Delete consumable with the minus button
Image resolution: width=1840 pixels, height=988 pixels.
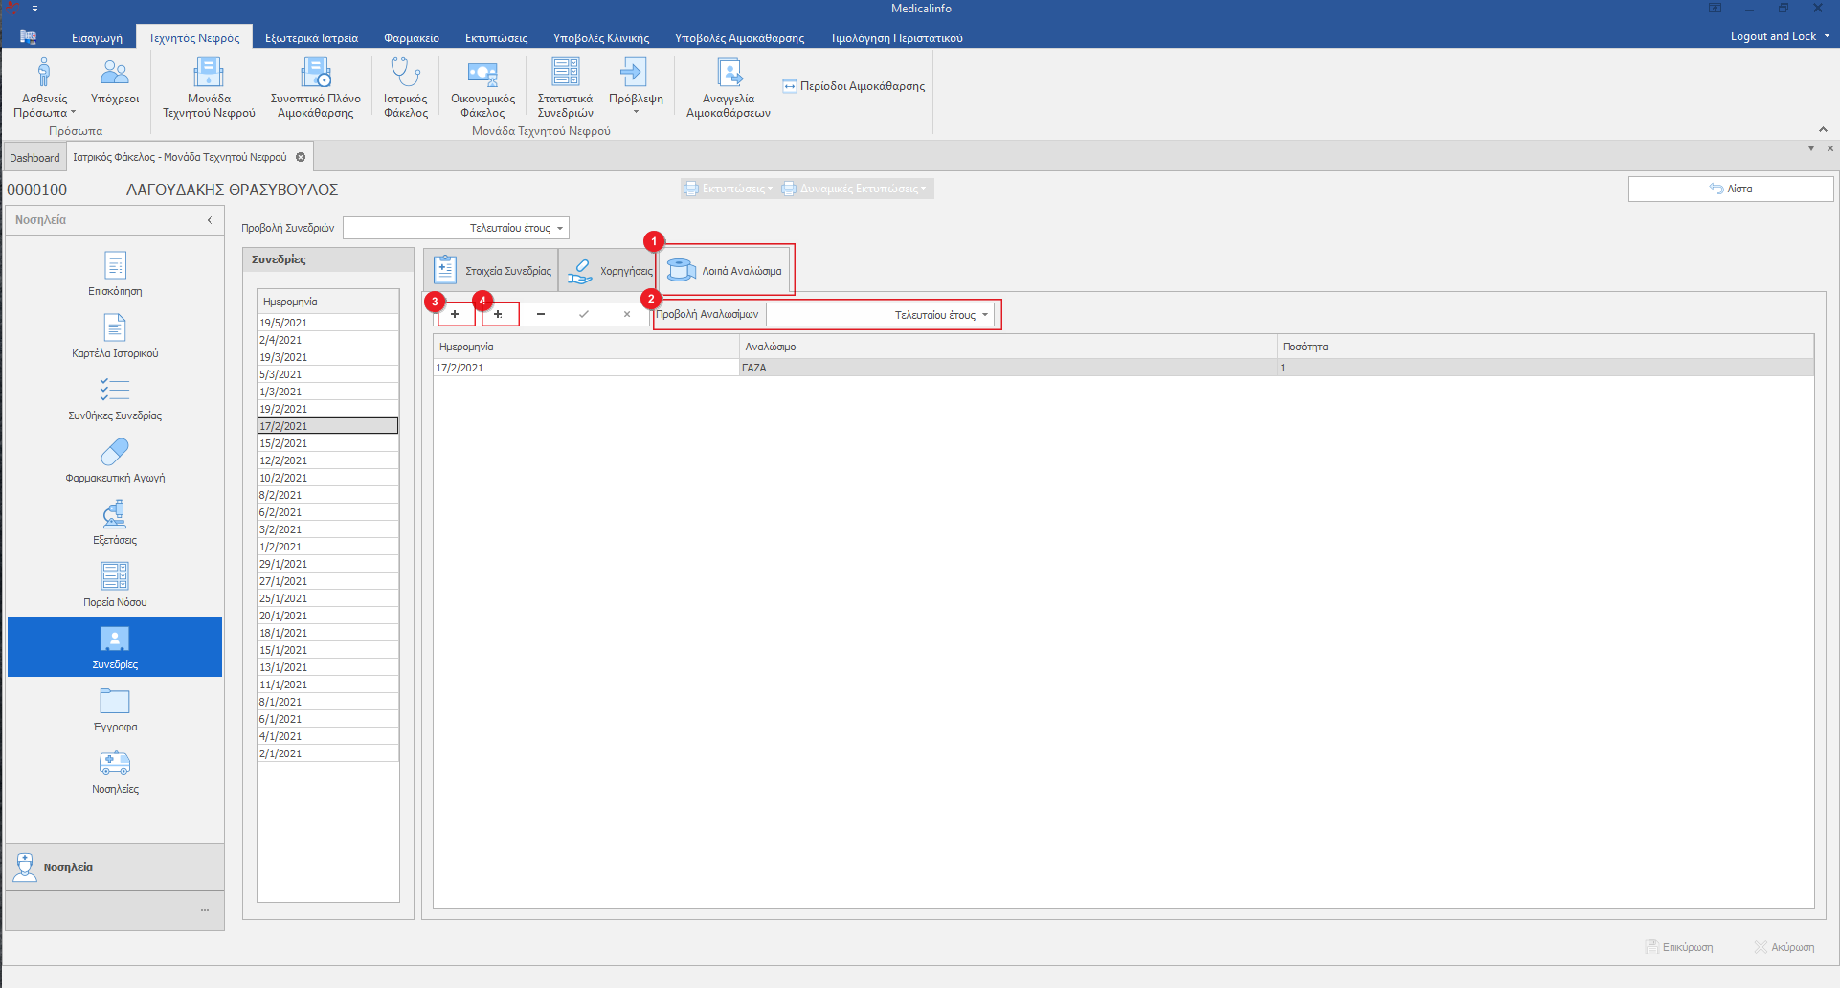pyautogui.click(x=541, y=314)
